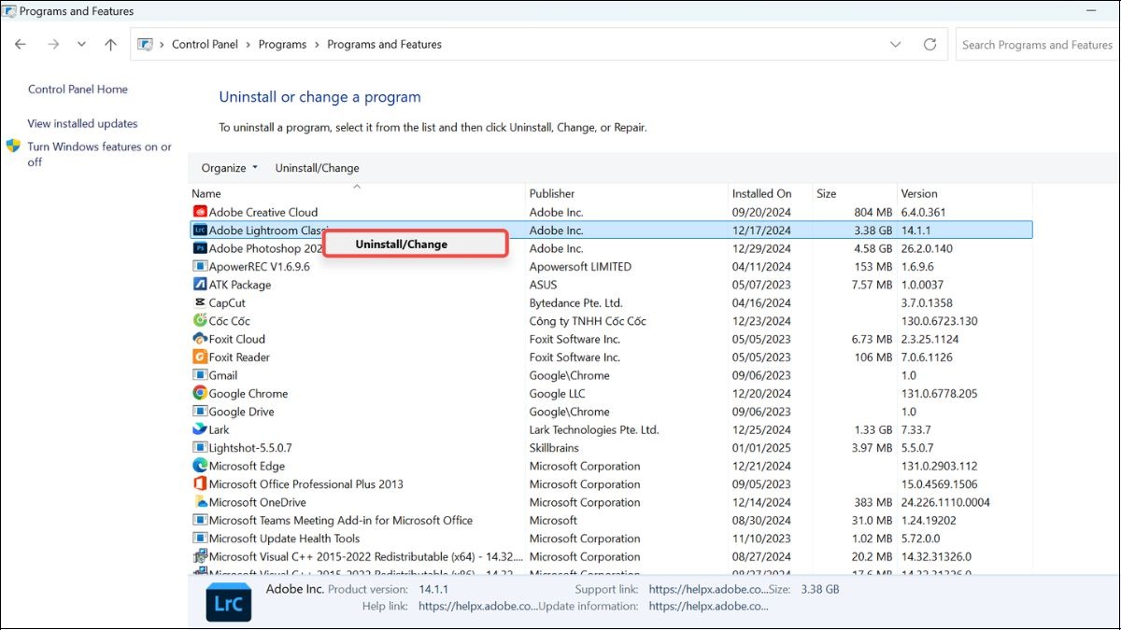
Task: Open View installed updates link
Action: pyautogui.click(x=82, y=123)
